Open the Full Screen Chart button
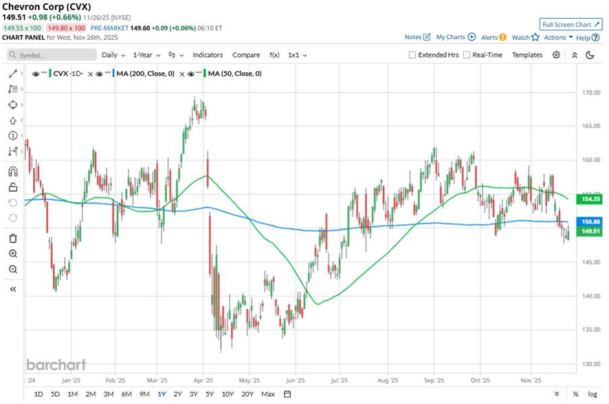The height and width of the screenshot is (404, 609). [x=571, y=24]
